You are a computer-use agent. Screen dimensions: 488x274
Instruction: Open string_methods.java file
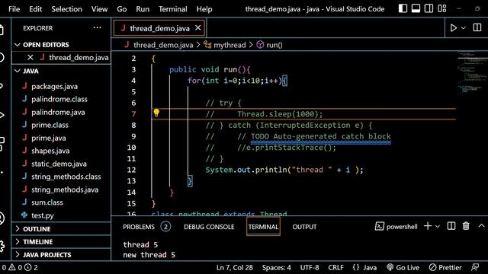coord(65,190)
